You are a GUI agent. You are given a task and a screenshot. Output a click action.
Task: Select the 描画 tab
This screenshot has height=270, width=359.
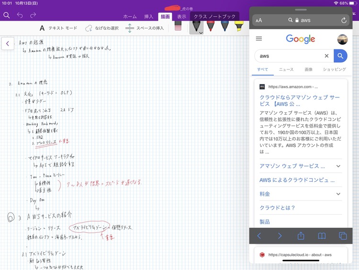(x=165, y=16)
